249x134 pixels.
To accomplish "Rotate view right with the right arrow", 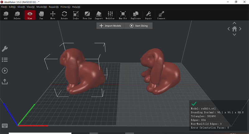I will [x=240, y=29].
